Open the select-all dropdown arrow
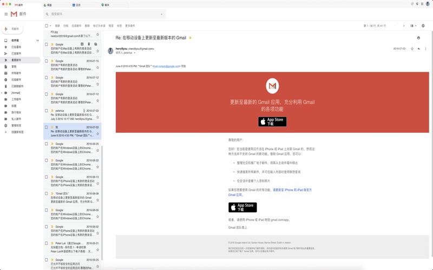This screenshot has height=270, width=433. click(50, 26)
